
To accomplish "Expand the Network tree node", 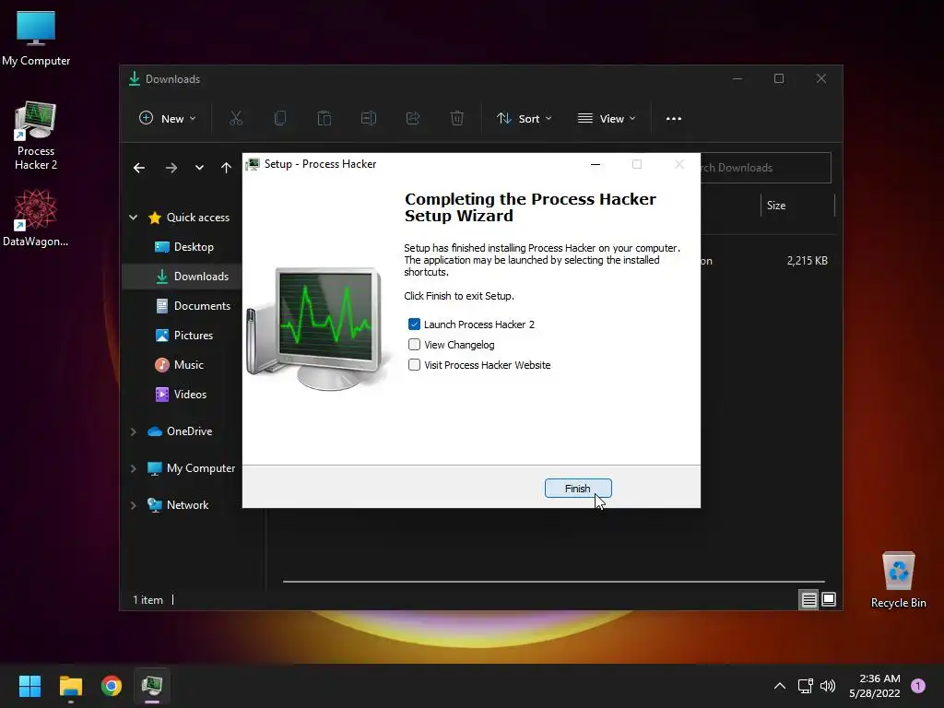I will 133,505.
